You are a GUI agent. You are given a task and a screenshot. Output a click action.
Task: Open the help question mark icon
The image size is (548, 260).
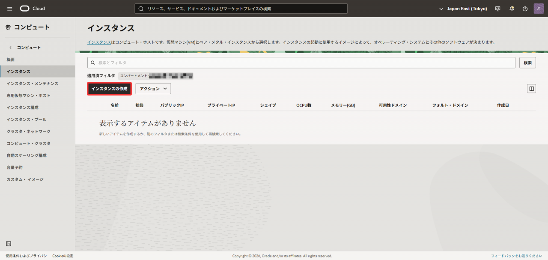click(x=525, y=9)
